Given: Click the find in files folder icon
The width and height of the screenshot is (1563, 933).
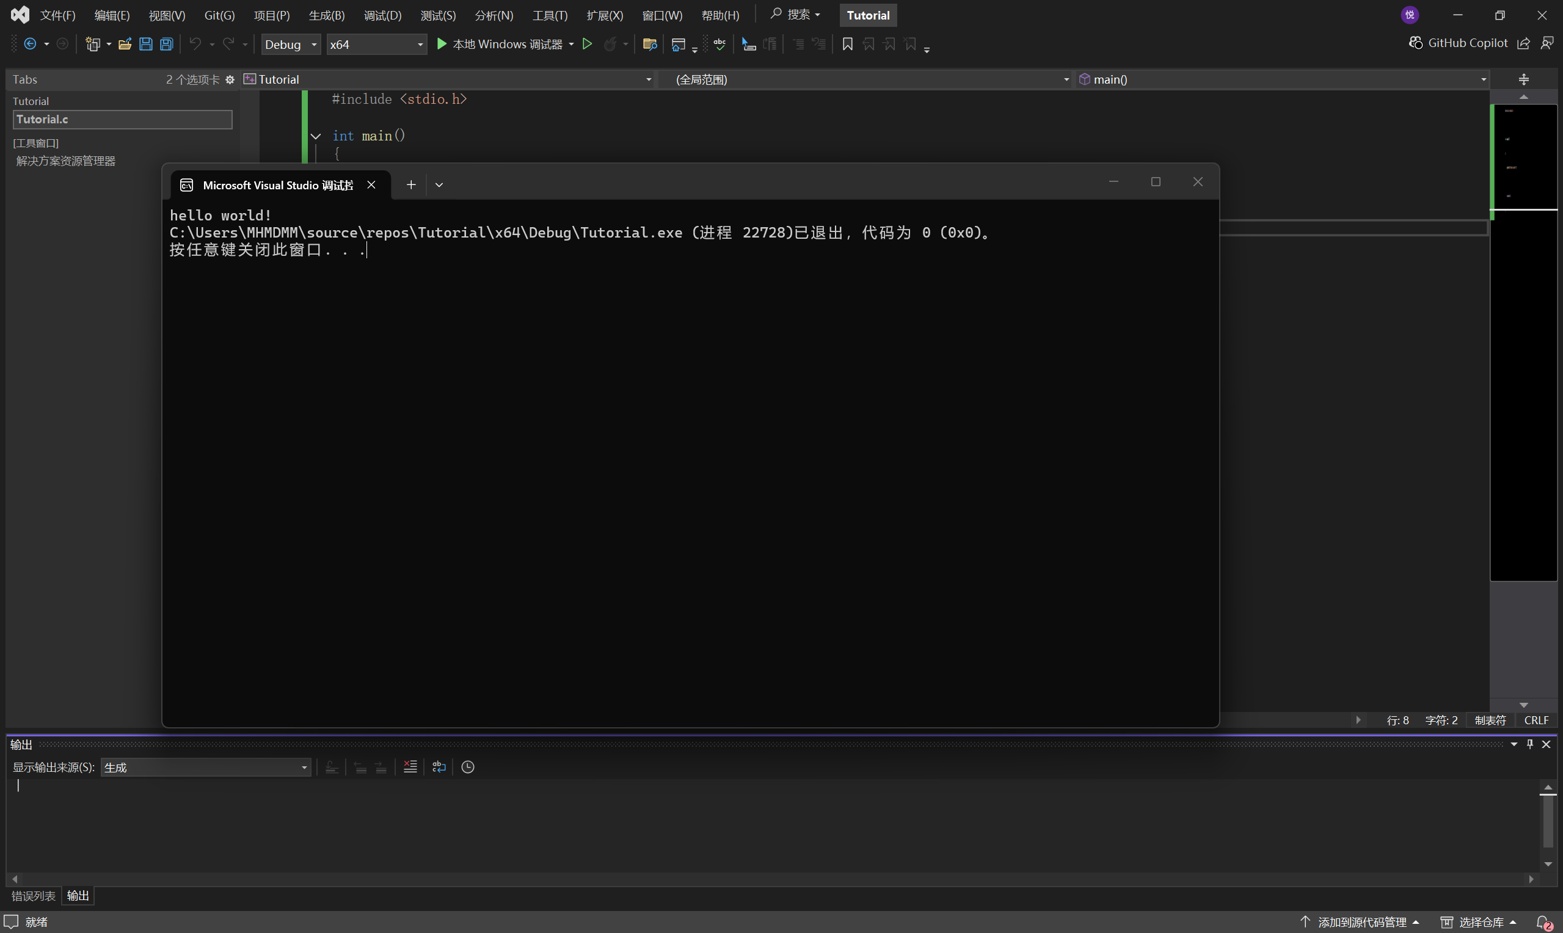Looking at the screenshot, I should pos(650,44).
